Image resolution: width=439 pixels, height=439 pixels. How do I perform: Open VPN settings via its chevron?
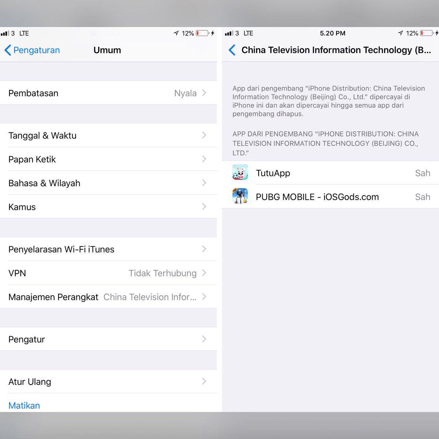[x=204, y=273]
